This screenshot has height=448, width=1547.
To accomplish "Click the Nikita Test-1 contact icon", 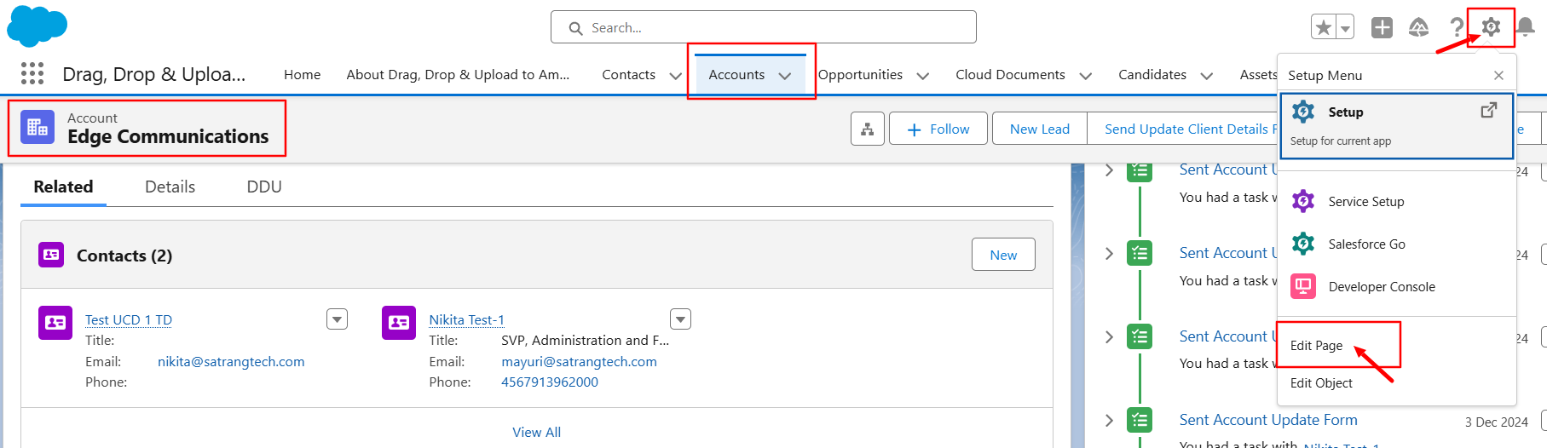I will [x=399, y=323].
